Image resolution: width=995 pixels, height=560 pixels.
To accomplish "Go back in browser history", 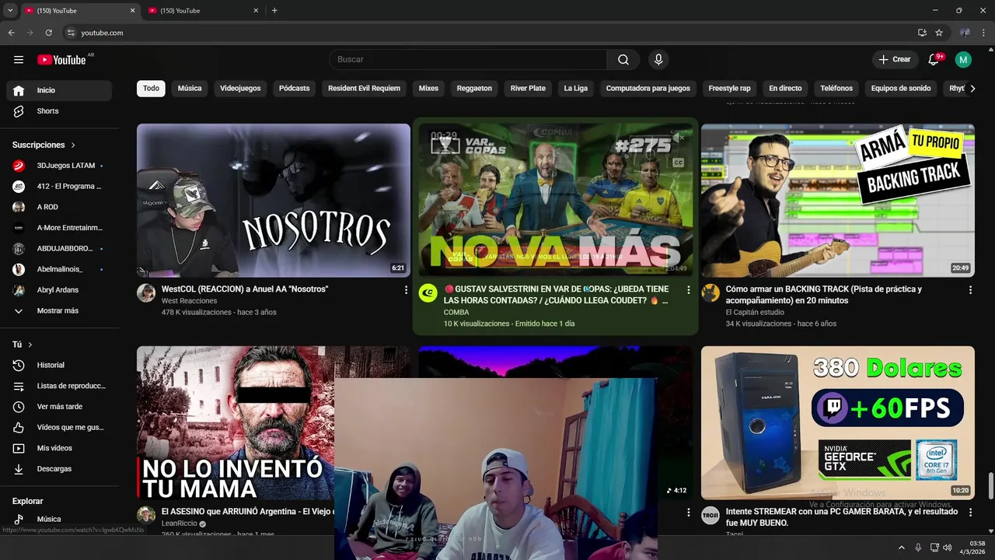I will pyautogui.click(x=11, y=33).
